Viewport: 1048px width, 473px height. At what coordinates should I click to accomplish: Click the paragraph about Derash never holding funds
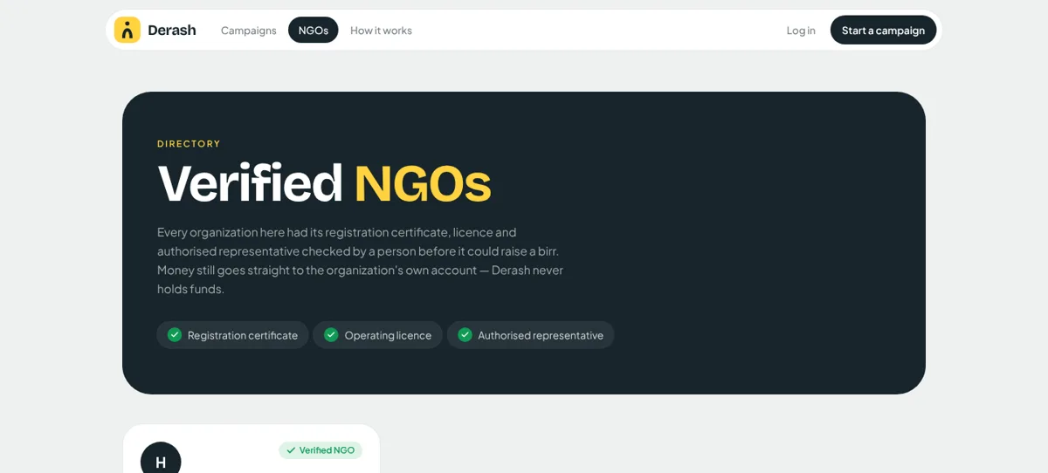(360, 260)
